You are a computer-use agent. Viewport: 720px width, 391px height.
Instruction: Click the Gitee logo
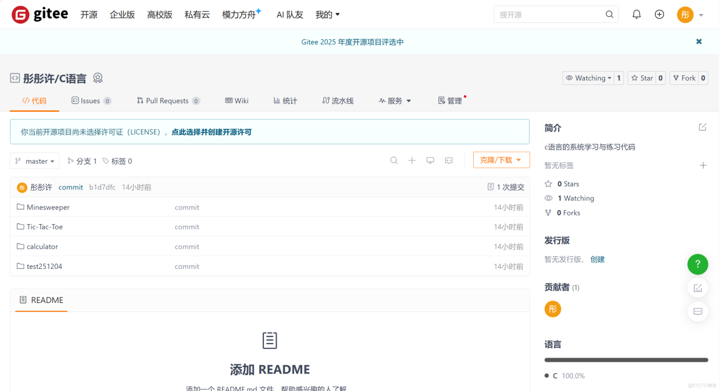click(x=38, y=14)
